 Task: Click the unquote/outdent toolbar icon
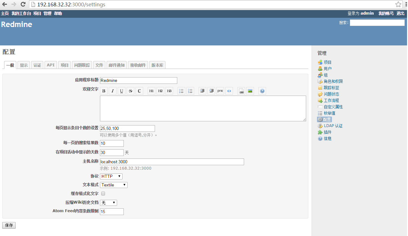[x=211, y=91]
